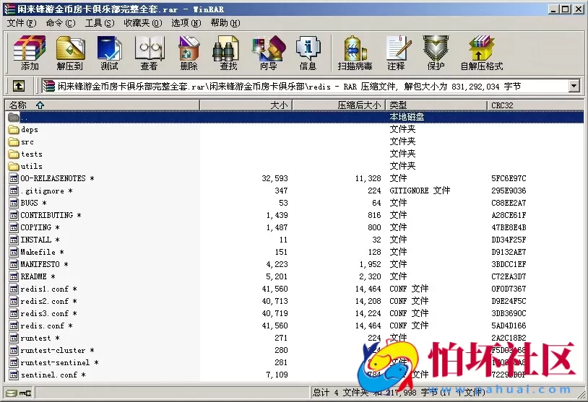Open the 选项(N) menu
Viewport: 588px width, 402px height.
click(x=186, y=23)
